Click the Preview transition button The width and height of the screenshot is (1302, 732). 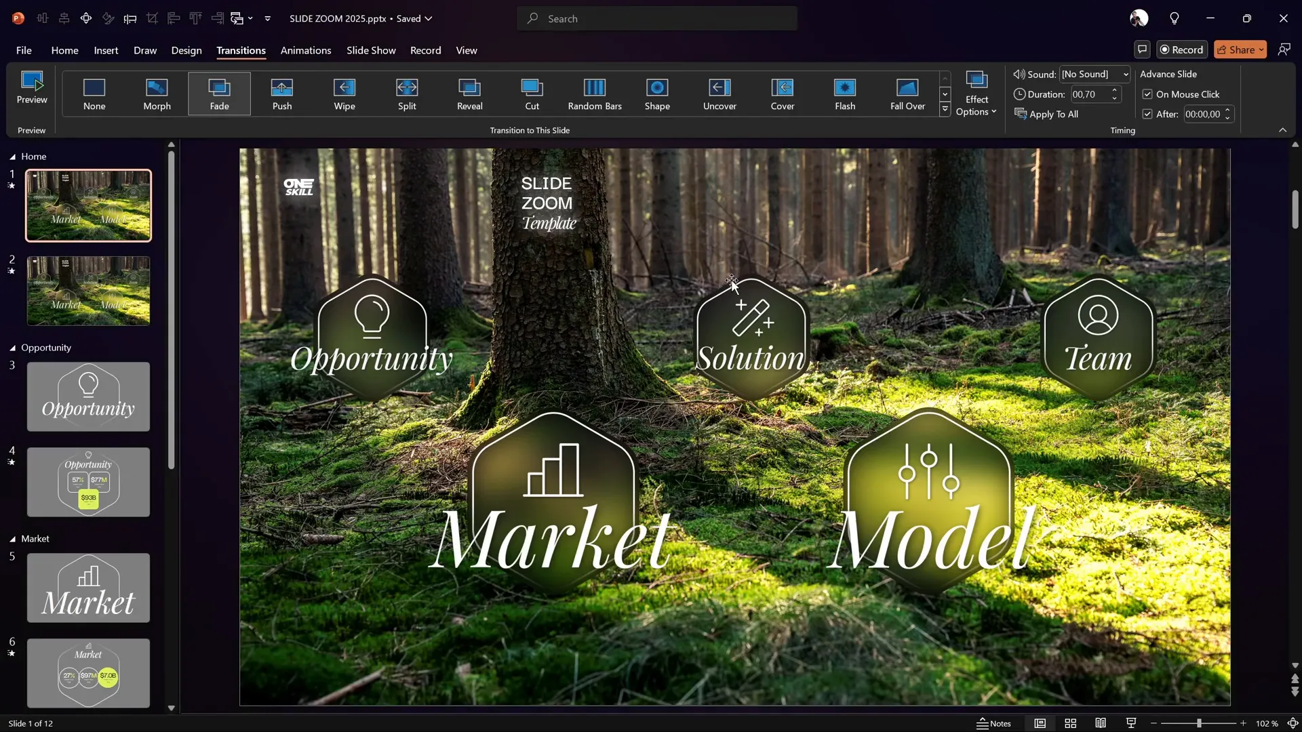point(32,88)
